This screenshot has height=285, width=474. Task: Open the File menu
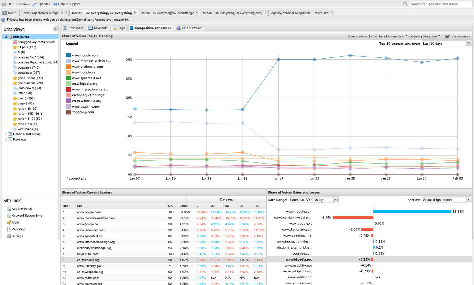pyautogui.click(x=8, y=4)
